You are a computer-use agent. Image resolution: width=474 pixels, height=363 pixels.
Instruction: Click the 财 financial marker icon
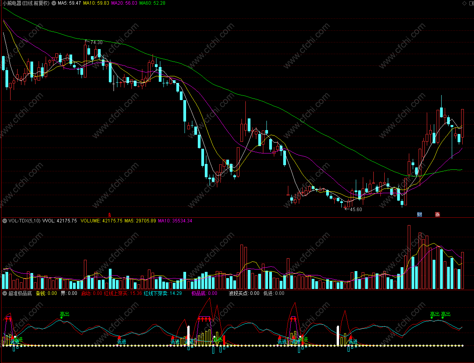pyautogui.click(x=419, y=214)
